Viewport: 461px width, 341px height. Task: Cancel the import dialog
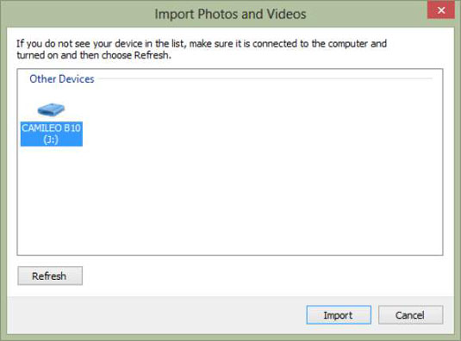click(x=410, y=315)
